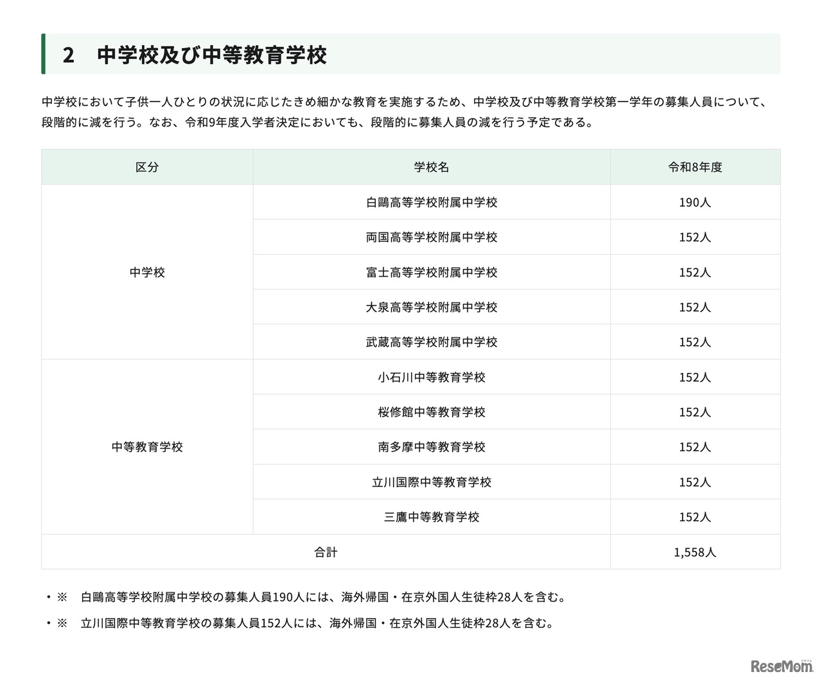Click the 大泉高等学校附属中学校 entry
This screenshot has height=681, width=822.
coord(431,307)
